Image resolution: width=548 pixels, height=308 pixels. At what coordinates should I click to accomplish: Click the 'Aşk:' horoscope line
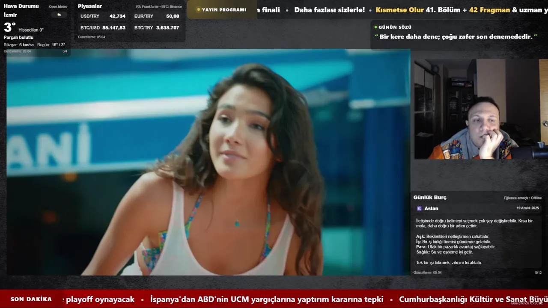pyautogui.click(x=453, y=237)
